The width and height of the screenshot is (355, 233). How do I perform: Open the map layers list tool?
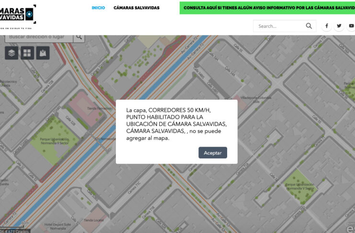[11, 53]
